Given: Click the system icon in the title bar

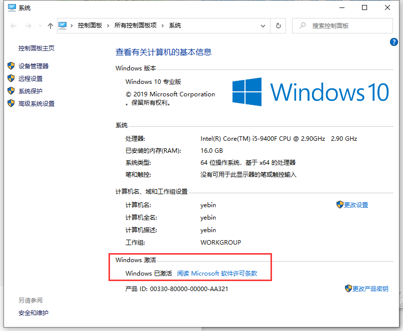Looking at the screenshot, I should tap(12, 7).
